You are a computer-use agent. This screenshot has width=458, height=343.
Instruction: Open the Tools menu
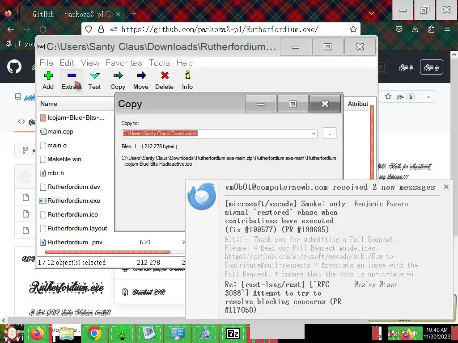(159, 63)
